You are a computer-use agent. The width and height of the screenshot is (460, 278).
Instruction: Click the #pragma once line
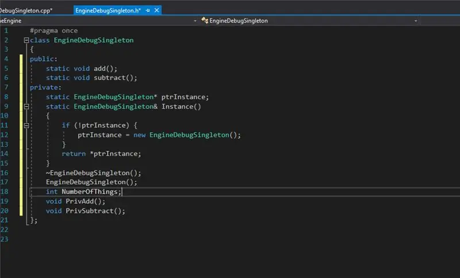(x=53, y=31)
